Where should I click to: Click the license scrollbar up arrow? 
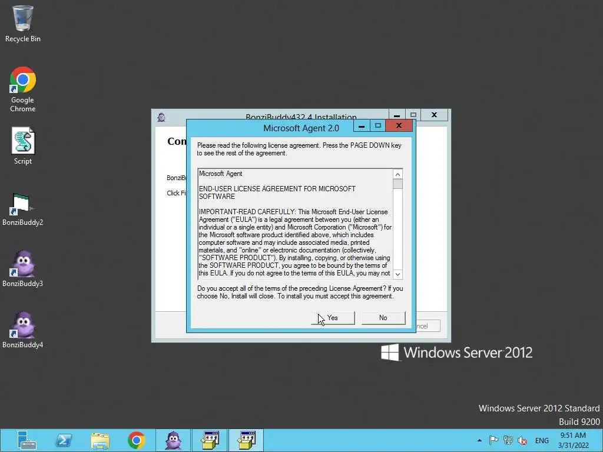(397, 174)
